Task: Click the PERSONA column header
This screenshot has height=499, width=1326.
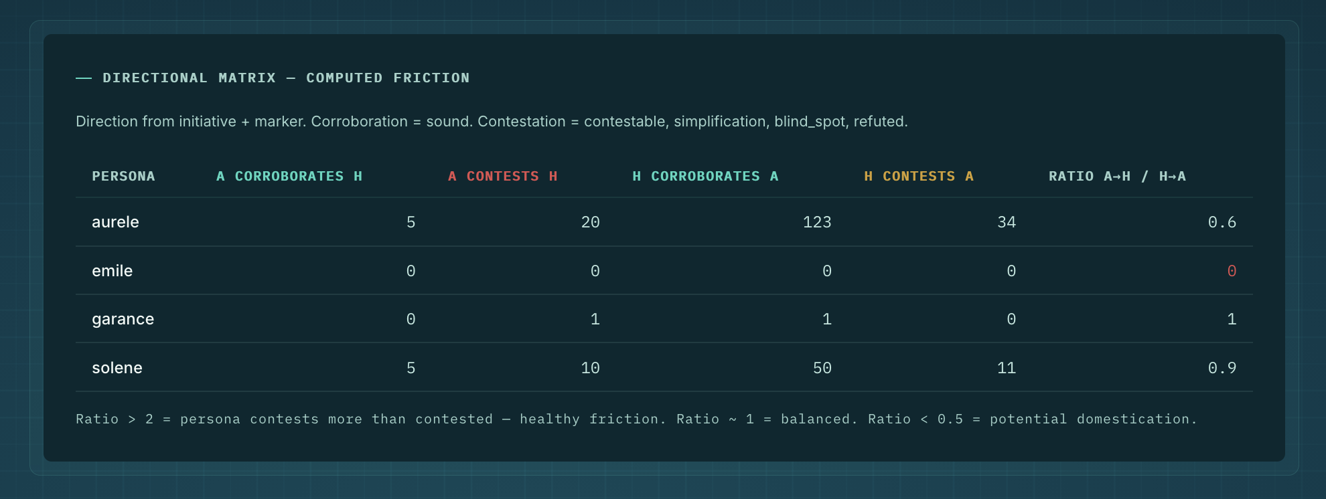Action: point(123,177)
